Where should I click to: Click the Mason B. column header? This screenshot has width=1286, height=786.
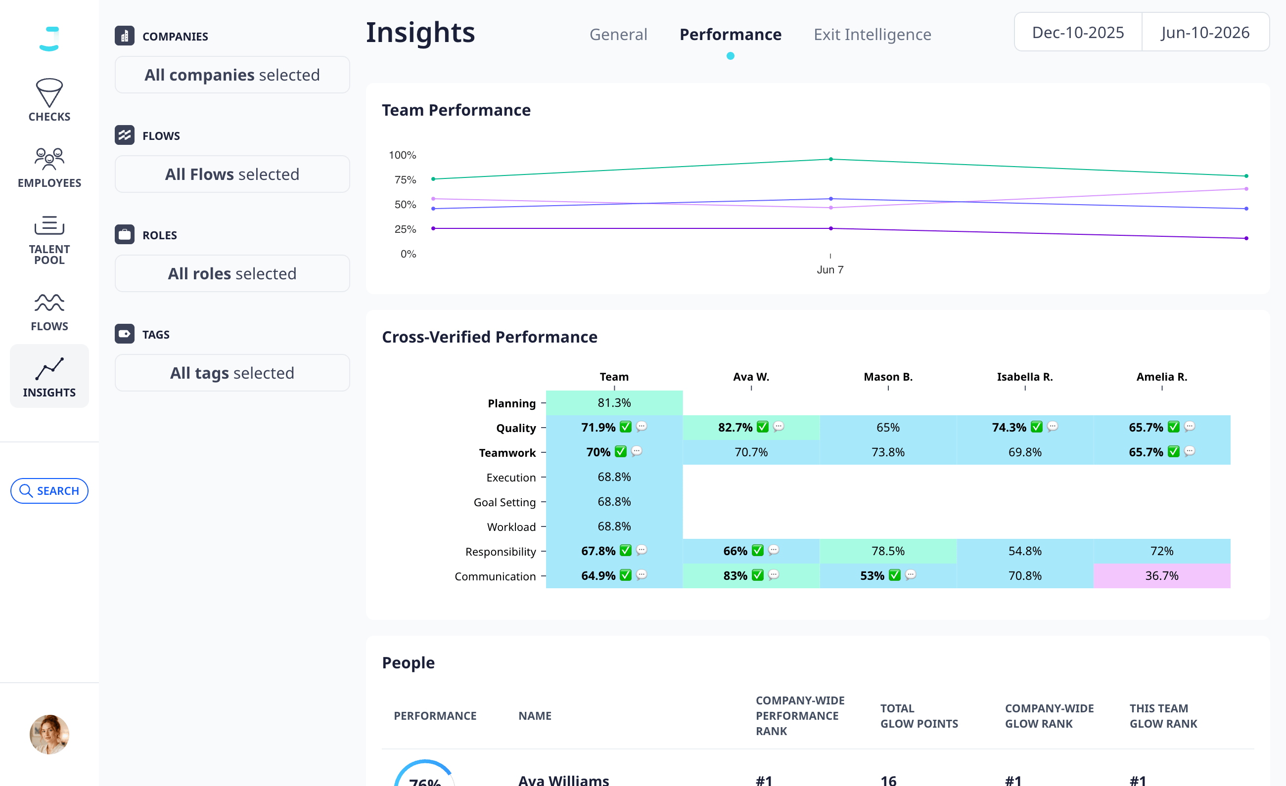click(x=888, y=377)
